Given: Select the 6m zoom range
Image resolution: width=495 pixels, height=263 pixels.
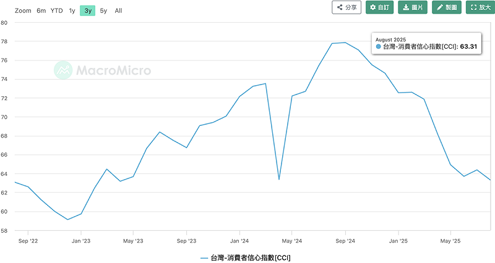Looking at the screenshot, I should [x=41, y=10].
